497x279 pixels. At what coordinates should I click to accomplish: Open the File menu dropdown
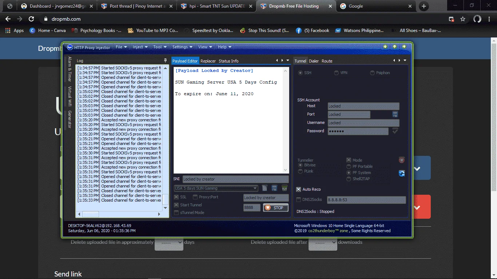tap(121, 47)
